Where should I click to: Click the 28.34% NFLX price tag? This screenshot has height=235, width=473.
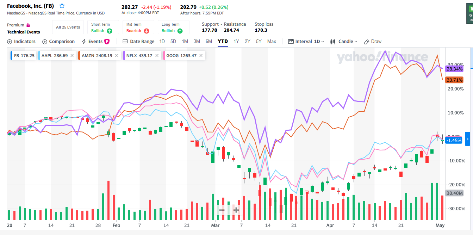[454, 69]
